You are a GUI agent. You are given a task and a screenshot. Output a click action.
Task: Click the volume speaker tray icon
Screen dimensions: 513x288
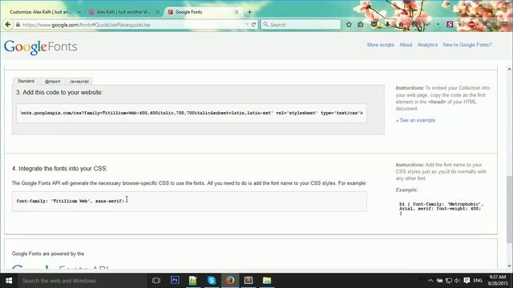tap(457, 281)
